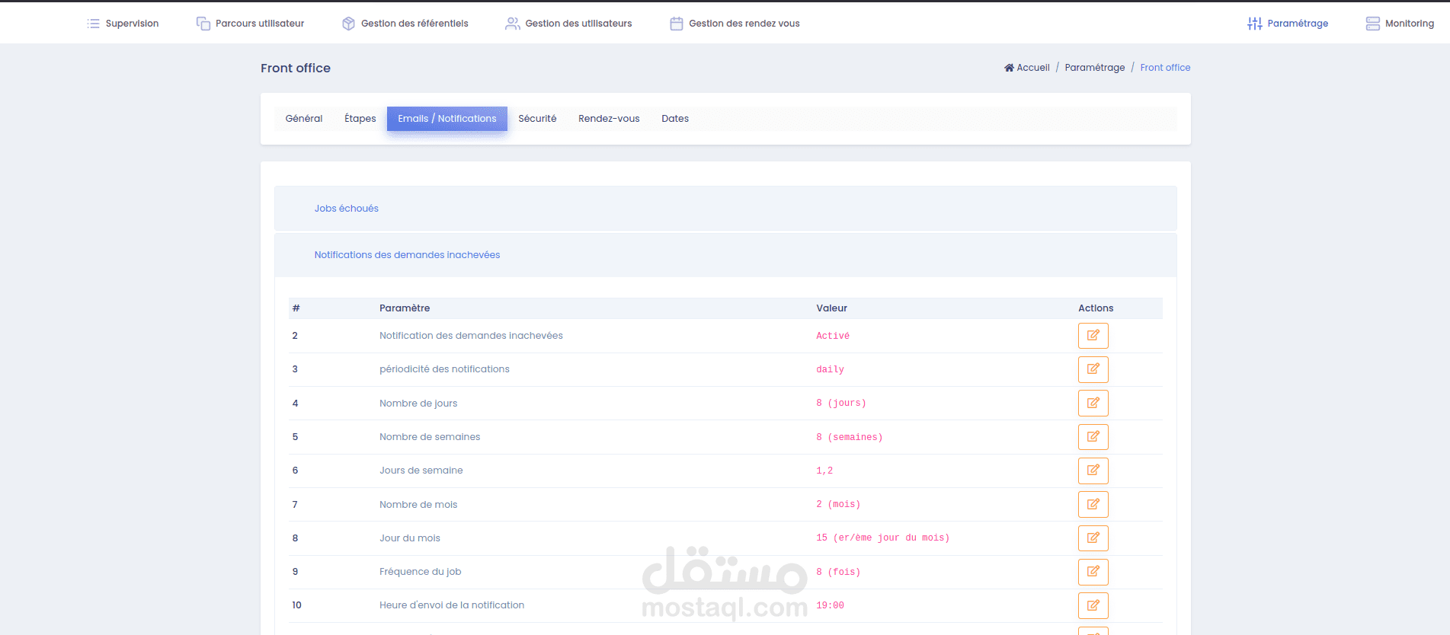The height and width of the screenshot is (635, 1450).
Task: Click the '8 (semaines)' value
Action: coord(850,437)
